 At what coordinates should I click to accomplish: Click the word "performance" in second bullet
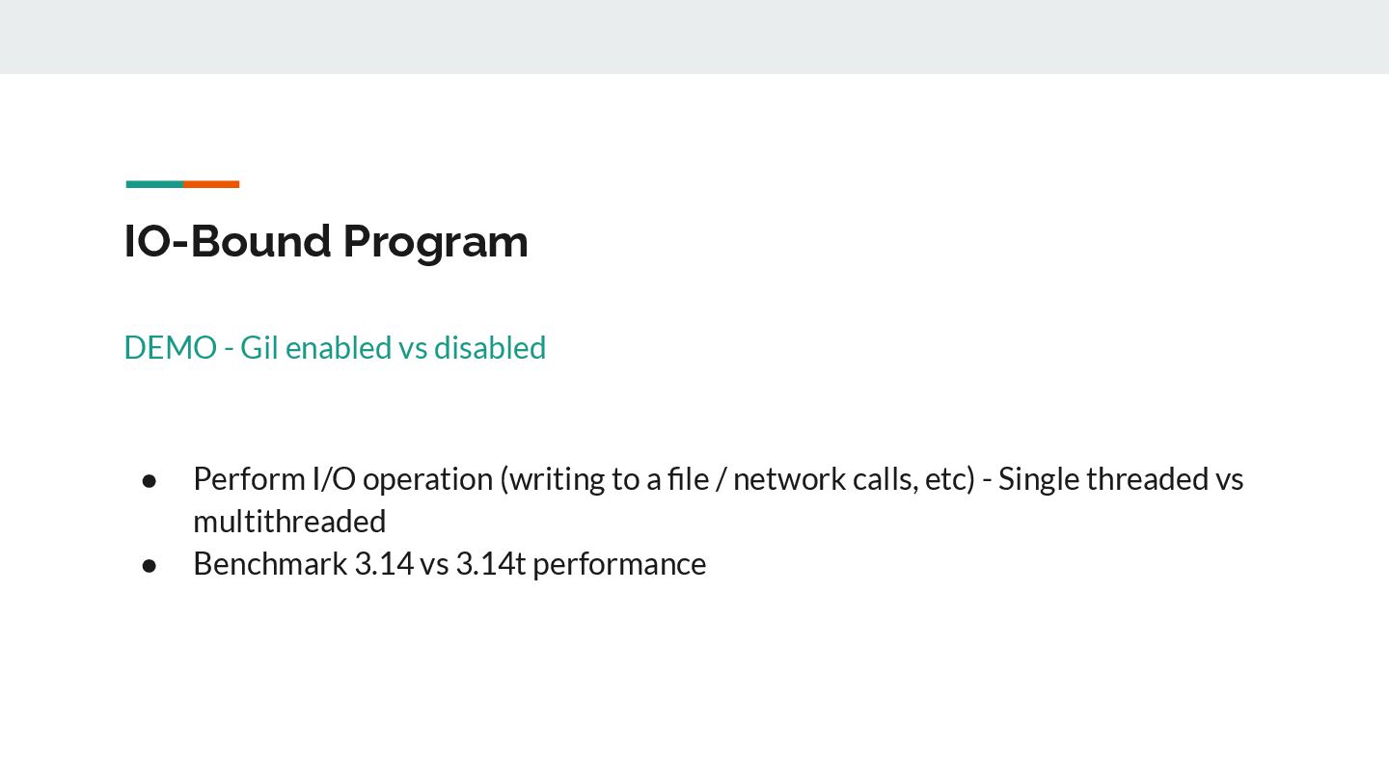[619, 563]
